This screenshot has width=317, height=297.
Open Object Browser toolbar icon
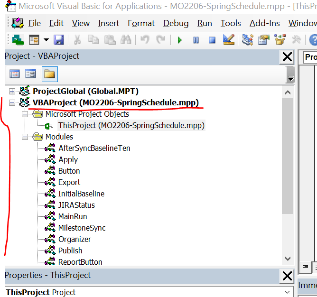point(280,39)
